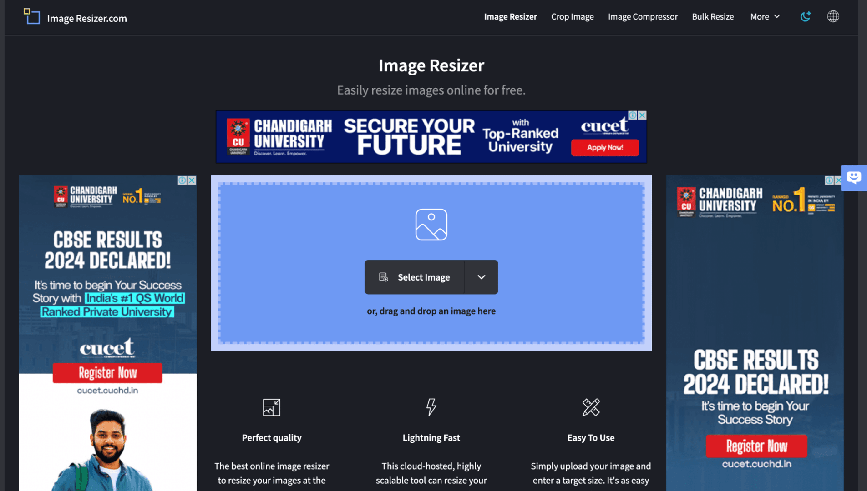Click the Perfect quality heading
This screenshot has height=491, width=867.
tap(272, 437)
